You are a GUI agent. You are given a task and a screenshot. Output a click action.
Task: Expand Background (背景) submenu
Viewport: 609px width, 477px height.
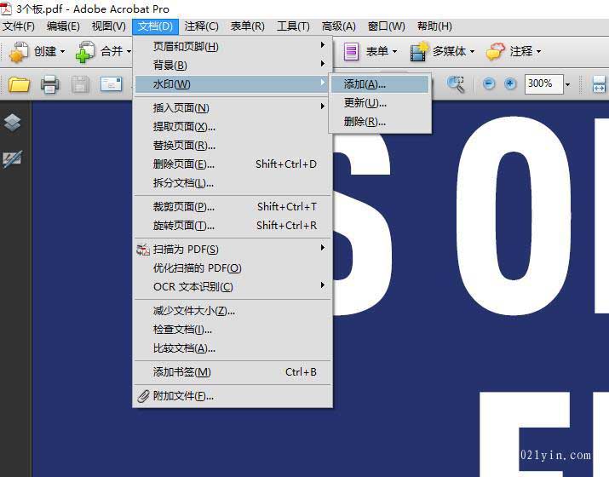point(233,66)
